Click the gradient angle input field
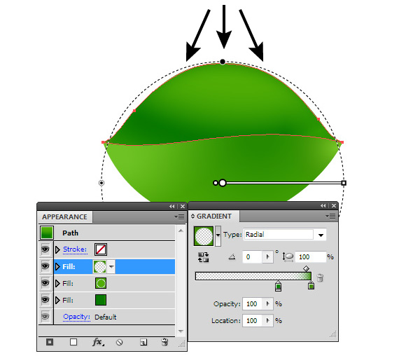Screen dimensions: 420x363 251,257
